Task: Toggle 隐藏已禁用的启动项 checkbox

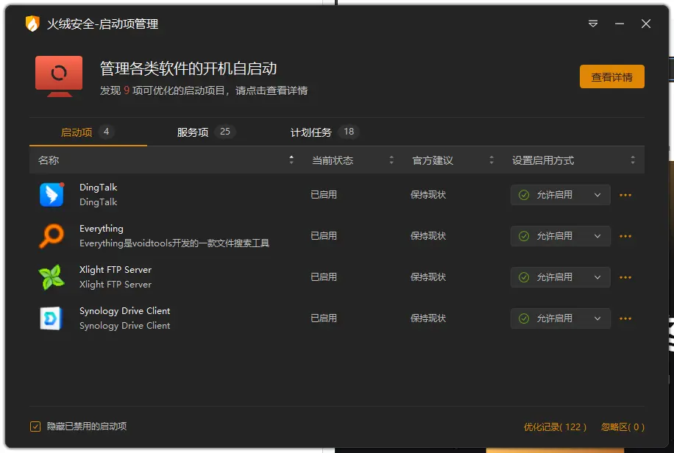Action: click(35, 427)
